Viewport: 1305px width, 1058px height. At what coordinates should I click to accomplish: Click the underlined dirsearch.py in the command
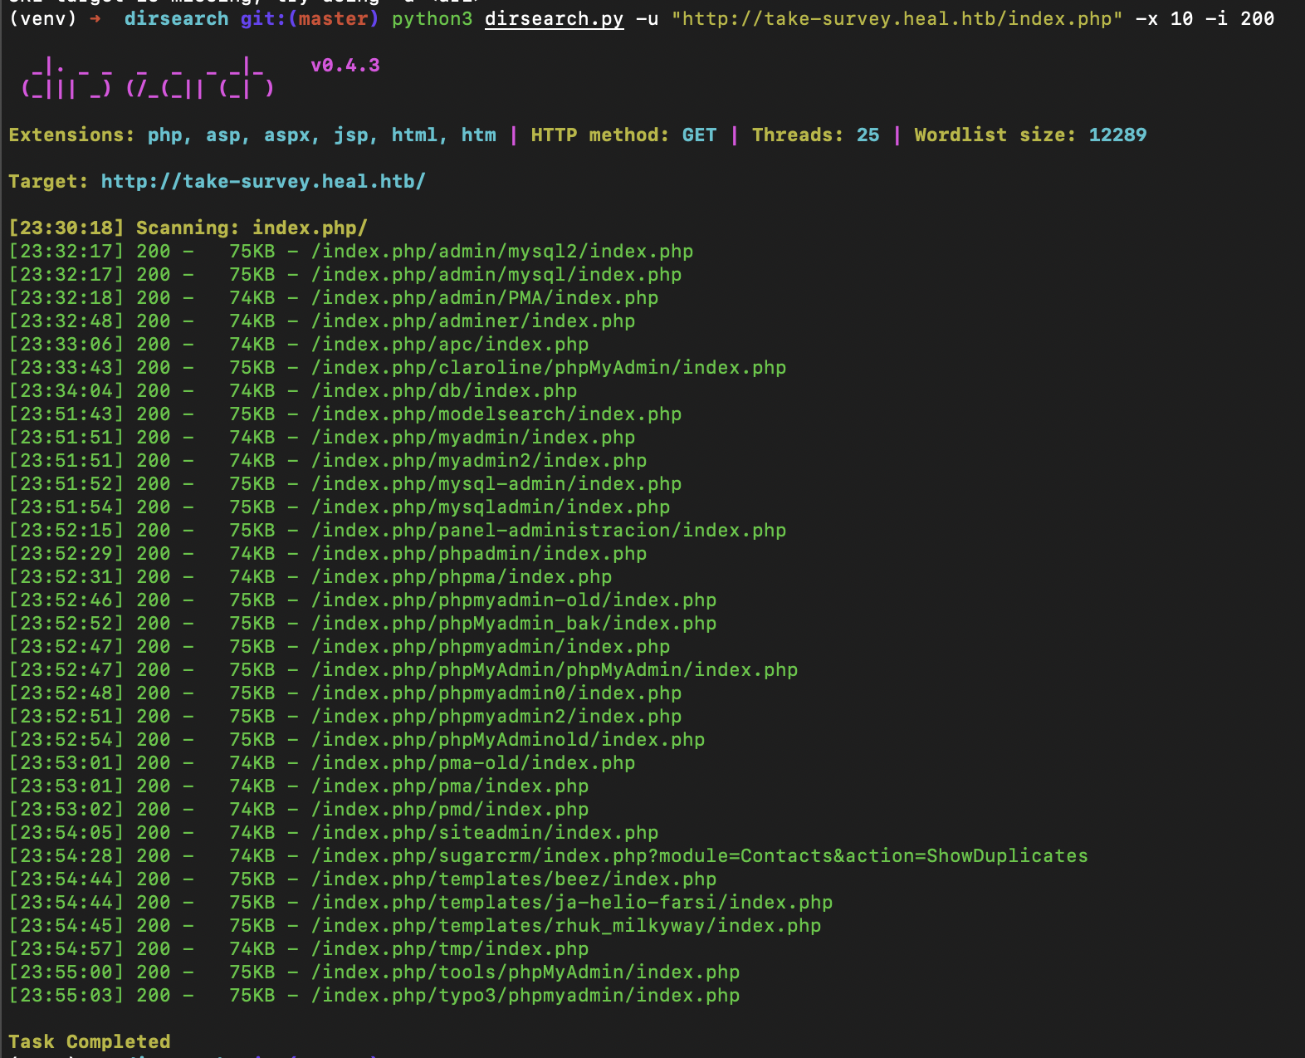[554, 18]
